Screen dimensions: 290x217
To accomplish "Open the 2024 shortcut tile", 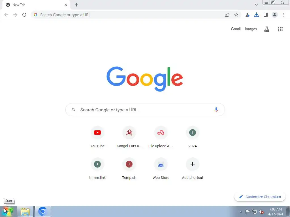I will click(193, 137).
